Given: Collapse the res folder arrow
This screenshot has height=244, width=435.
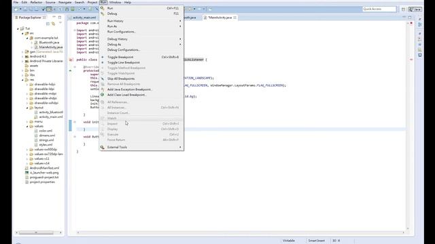Looking at the screenshot, I should pos(22,80).
